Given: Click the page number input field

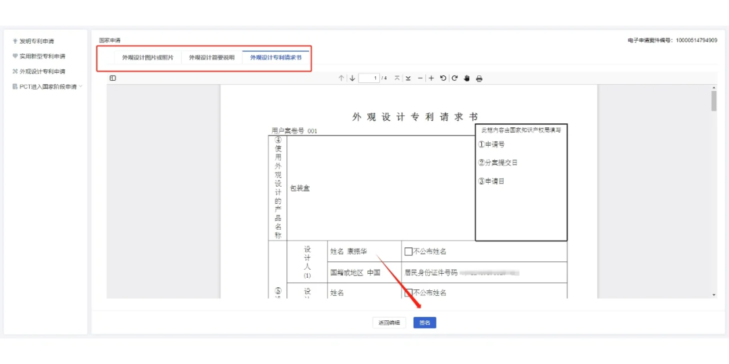Looking at the screenshot, I should coord(369,78).
